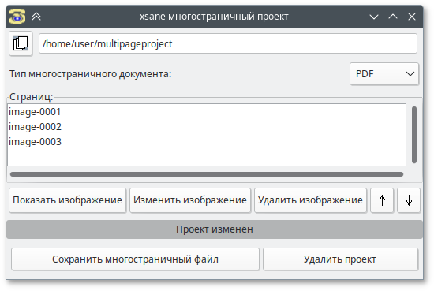Close the xsane multipage project window
The image size is (434, 291).
coord(412,17)
